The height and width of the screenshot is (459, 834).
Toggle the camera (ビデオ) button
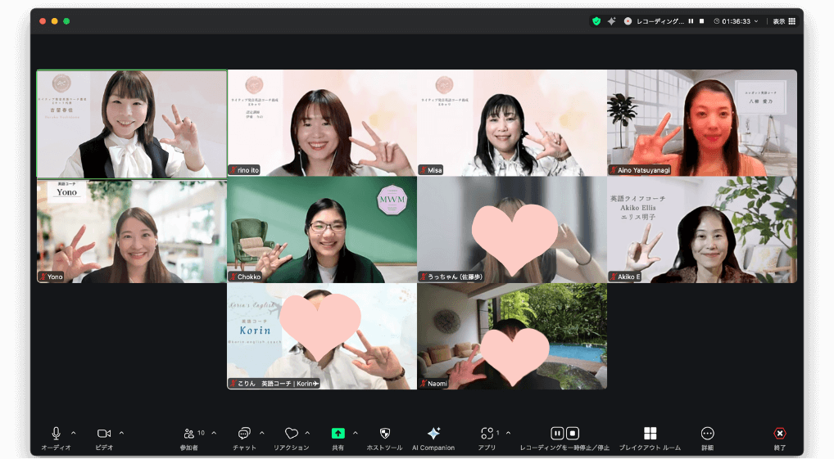pos(104,434)
